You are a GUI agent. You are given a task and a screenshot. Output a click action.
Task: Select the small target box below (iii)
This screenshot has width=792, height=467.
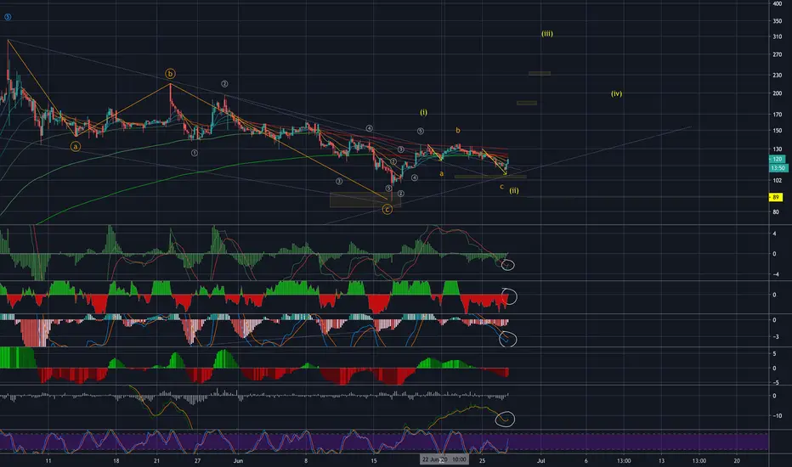pyautogui.click(x=540, y=74)
